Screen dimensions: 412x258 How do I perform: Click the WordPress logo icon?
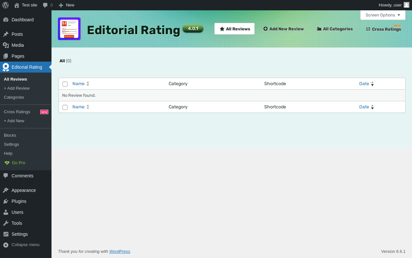click(x=5, y=5)
